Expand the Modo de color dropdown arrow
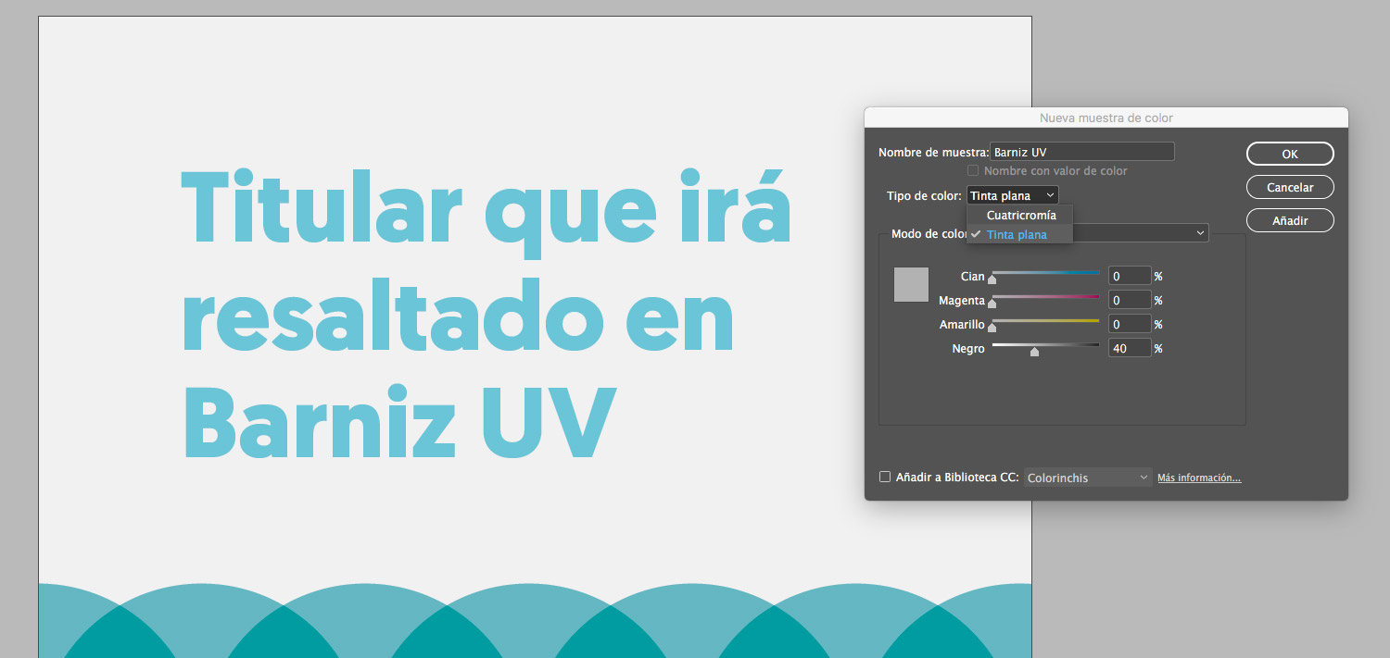The height and width of the screenshot is (658, 1390). (x=1201, y=233)
